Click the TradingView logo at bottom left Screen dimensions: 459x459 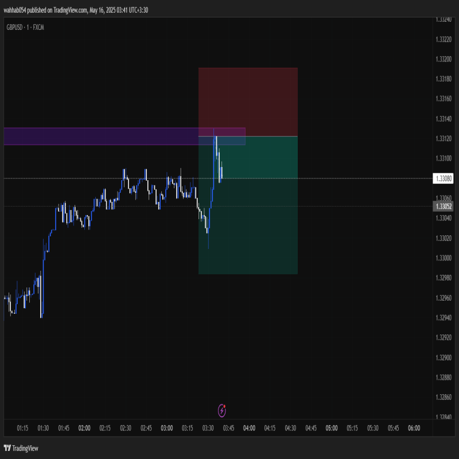[x=21, y=448]
